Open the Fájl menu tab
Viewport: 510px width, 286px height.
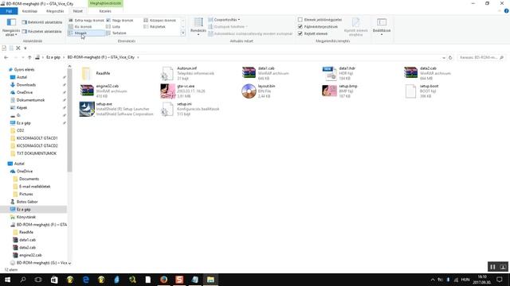tap(9, 11)
